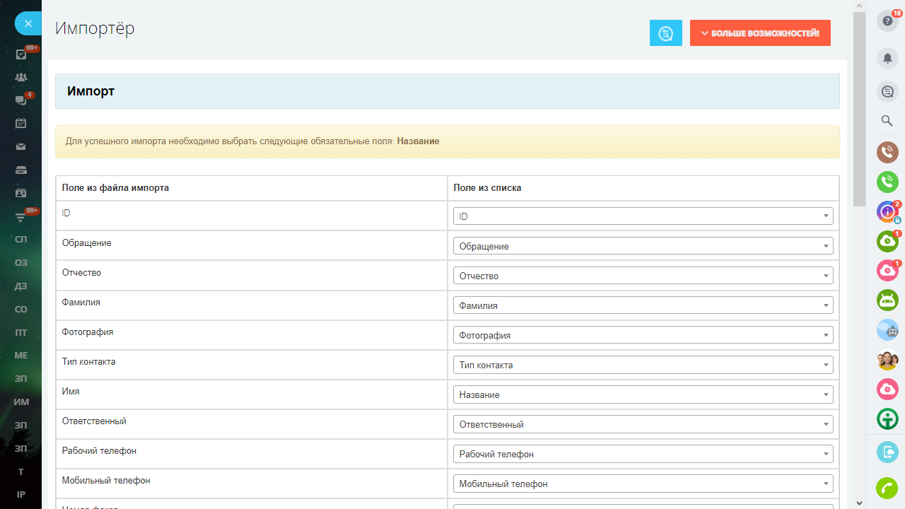
Task: Select the ИМ item in left menu
Action: coord(21,402)
